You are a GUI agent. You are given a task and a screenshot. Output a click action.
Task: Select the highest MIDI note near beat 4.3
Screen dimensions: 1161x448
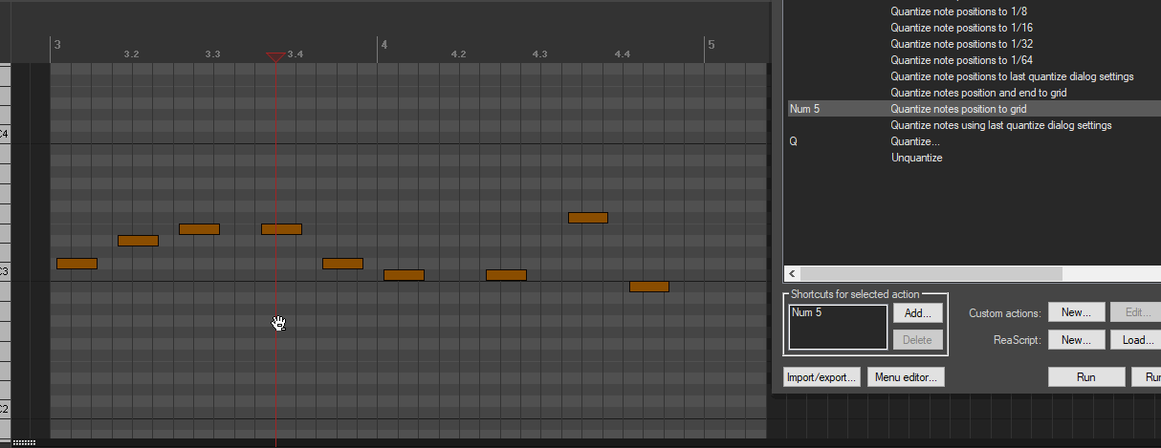588,218
